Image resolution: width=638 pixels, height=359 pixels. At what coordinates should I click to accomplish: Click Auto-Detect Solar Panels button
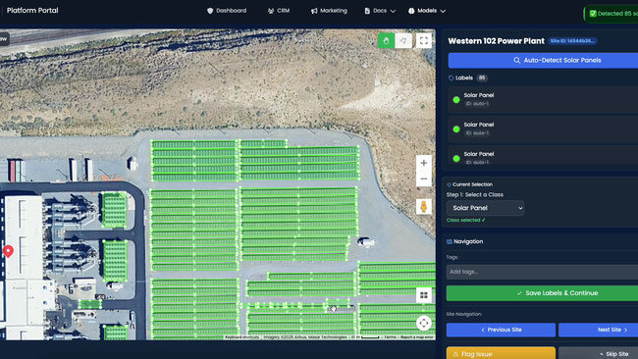(x=543, y=60)
